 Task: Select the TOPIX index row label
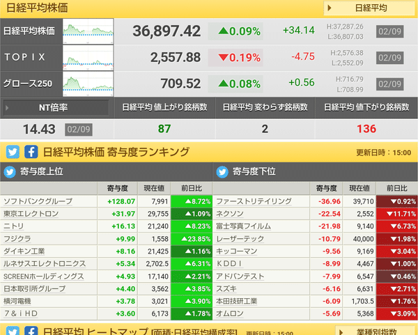pyautogui.click(x=25, y=57)
